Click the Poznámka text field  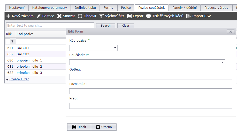tap(151, 91)
